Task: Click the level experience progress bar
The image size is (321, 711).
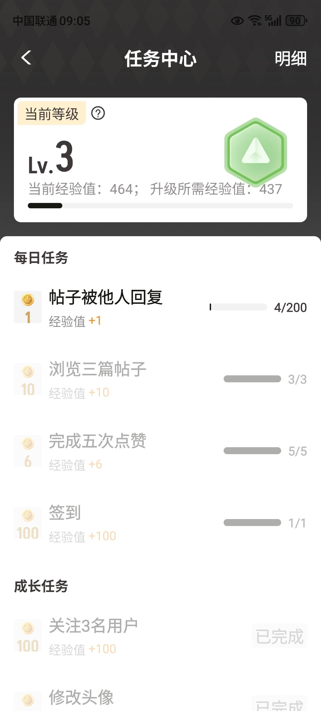Action: tap(160, 206)
